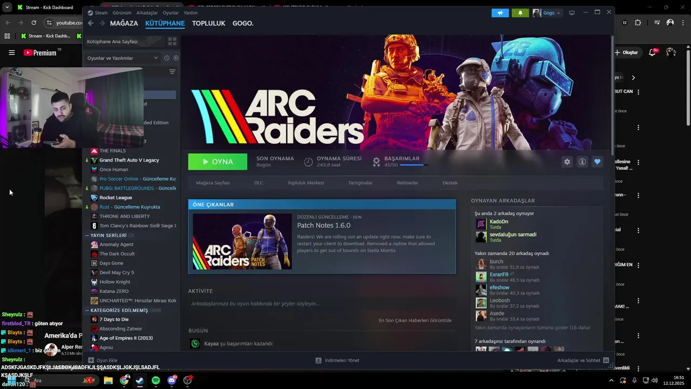691x389 pixels.
Task: Open Chrome tab search dropdown arrow
Action: coord(7,8)
